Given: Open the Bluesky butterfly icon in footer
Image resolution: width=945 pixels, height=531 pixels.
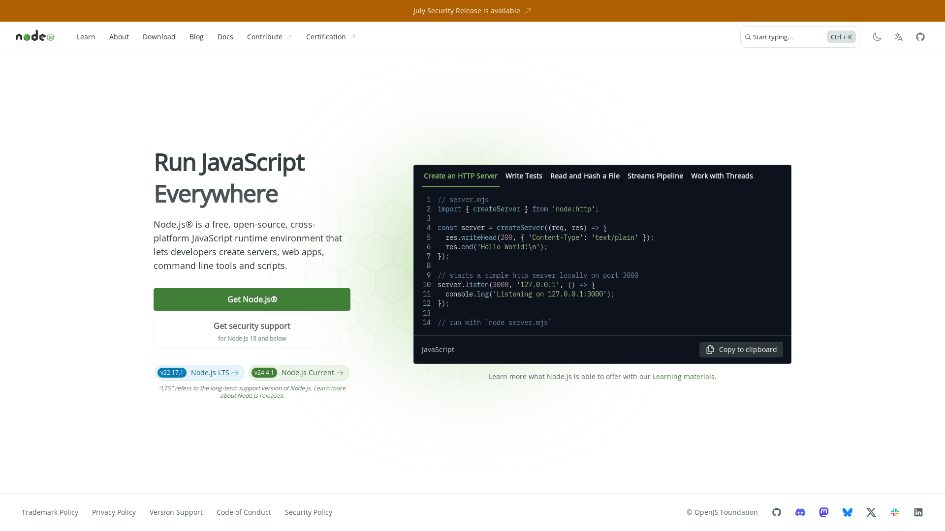Looking at the screenshot, I should (848, 512).
